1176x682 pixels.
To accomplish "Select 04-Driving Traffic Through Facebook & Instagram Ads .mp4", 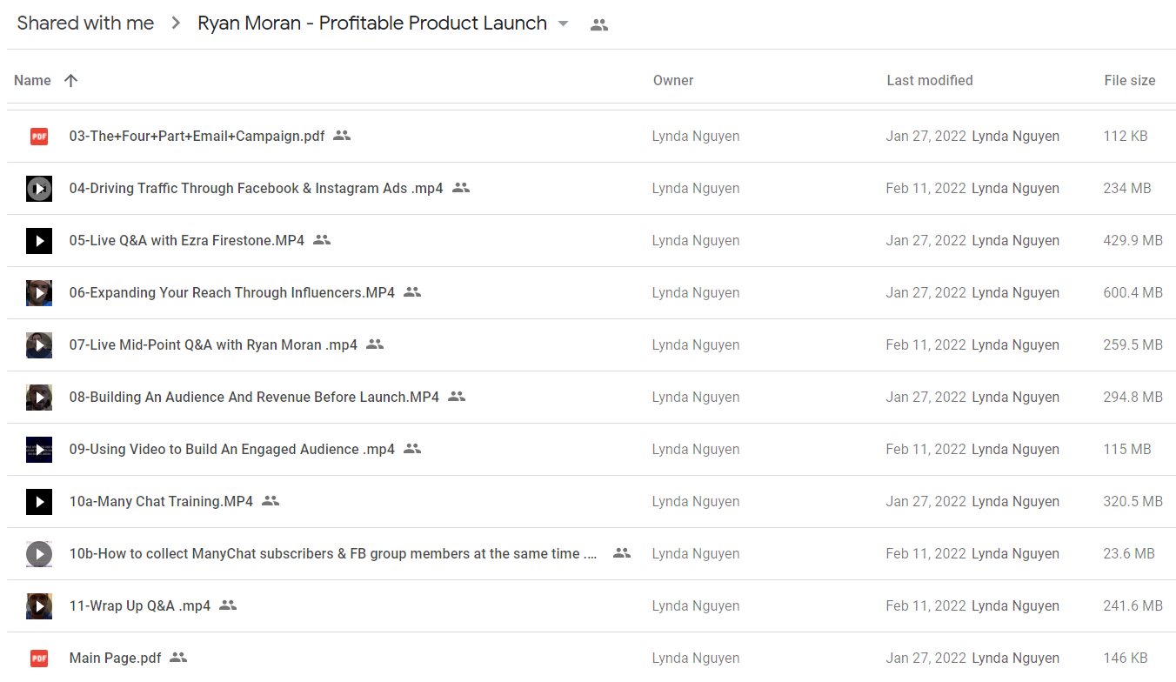I will coord(257,188).
